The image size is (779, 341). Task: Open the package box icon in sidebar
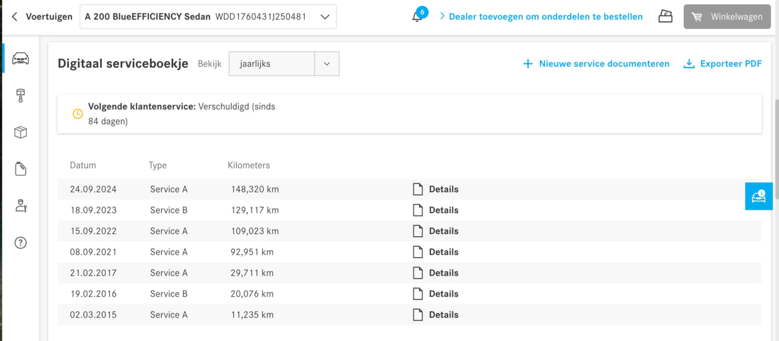click(21, 132)
